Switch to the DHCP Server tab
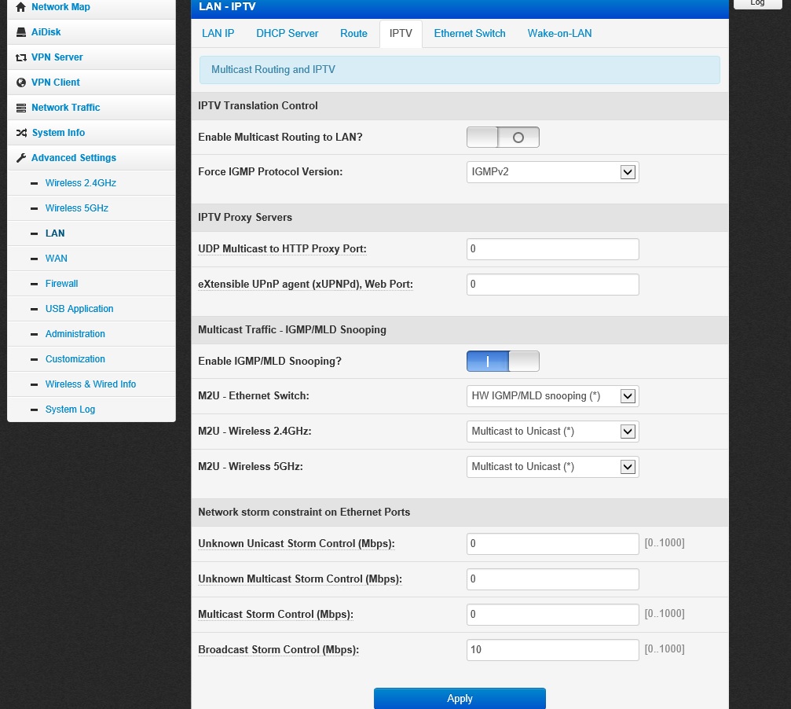The height and width of the screenshot is (709, 791). (287, 33)
